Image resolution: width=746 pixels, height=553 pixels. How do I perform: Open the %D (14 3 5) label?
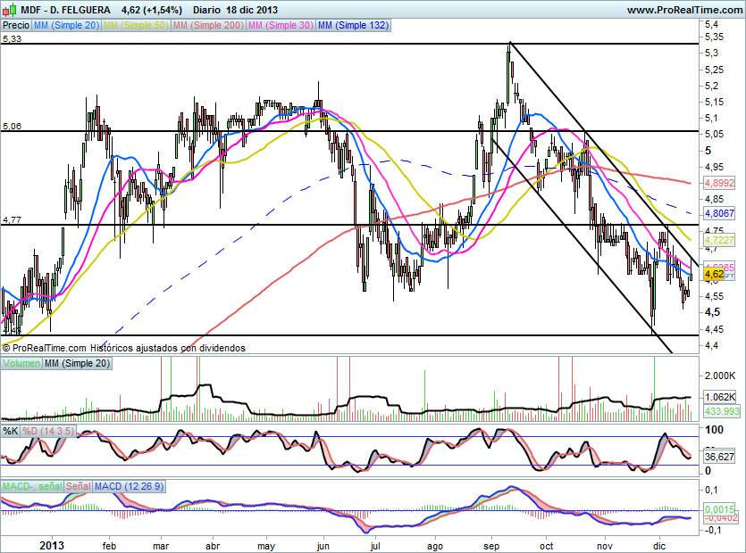48,431
